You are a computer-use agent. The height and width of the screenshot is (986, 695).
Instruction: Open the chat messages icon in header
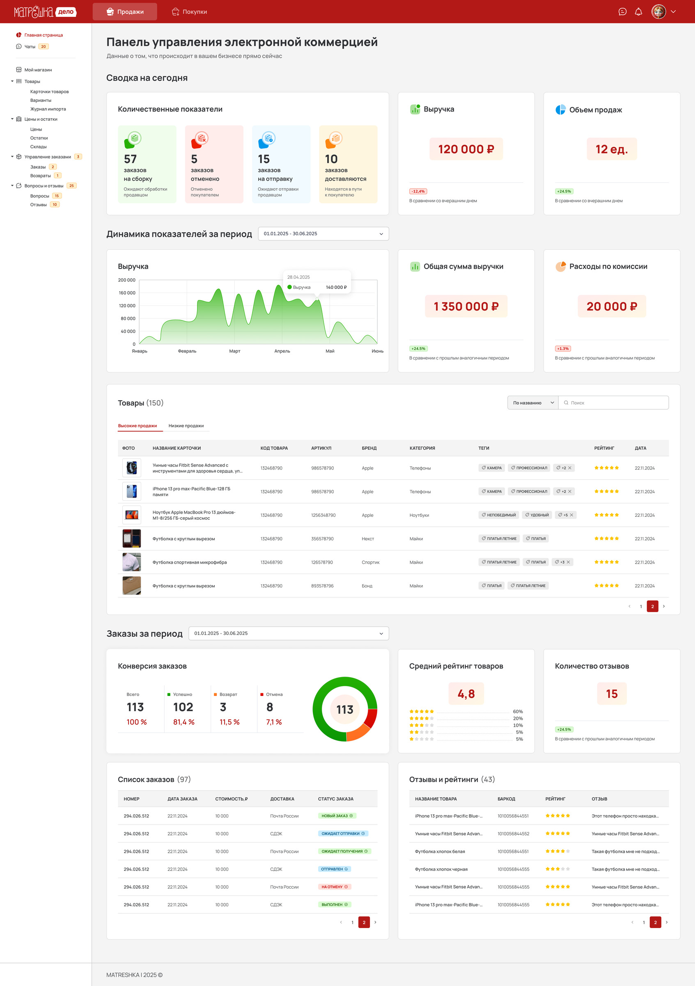tap(622, 12)
